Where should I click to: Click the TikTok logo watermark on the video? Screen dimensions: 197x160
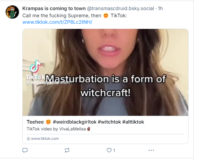coord(36,66)
